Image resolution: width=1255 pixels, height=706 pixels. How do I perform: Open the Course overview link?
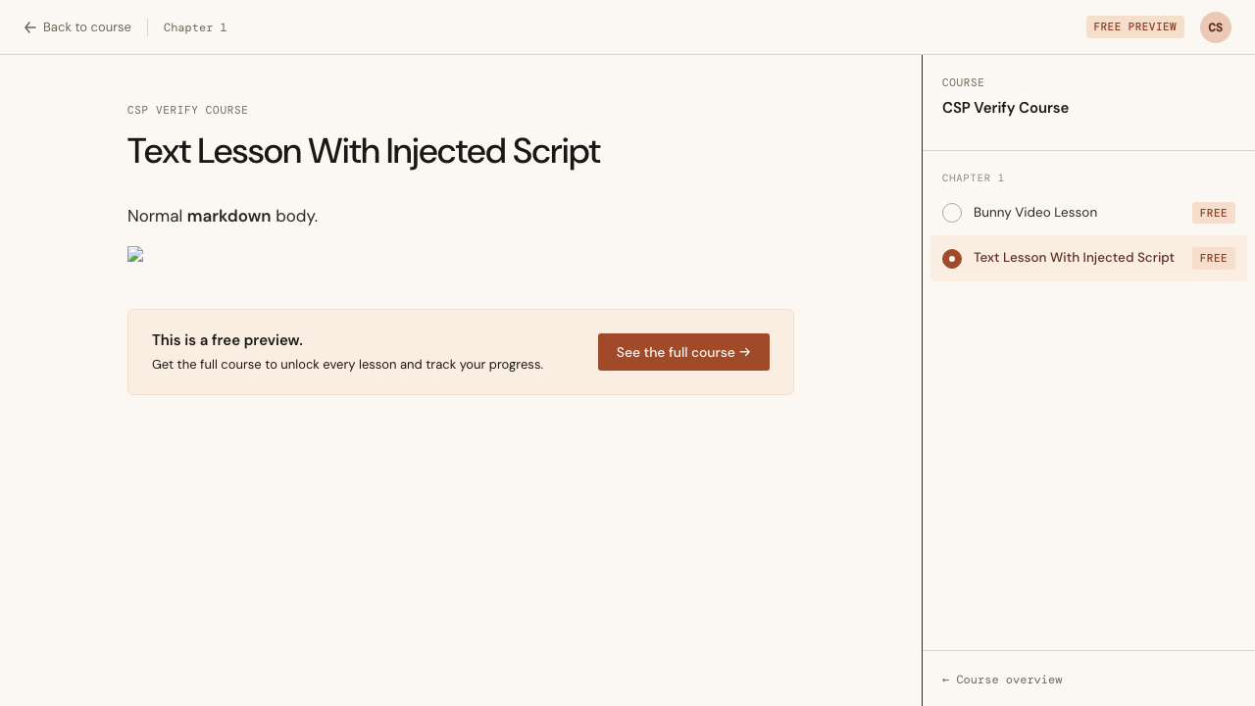pos(1002,680)
